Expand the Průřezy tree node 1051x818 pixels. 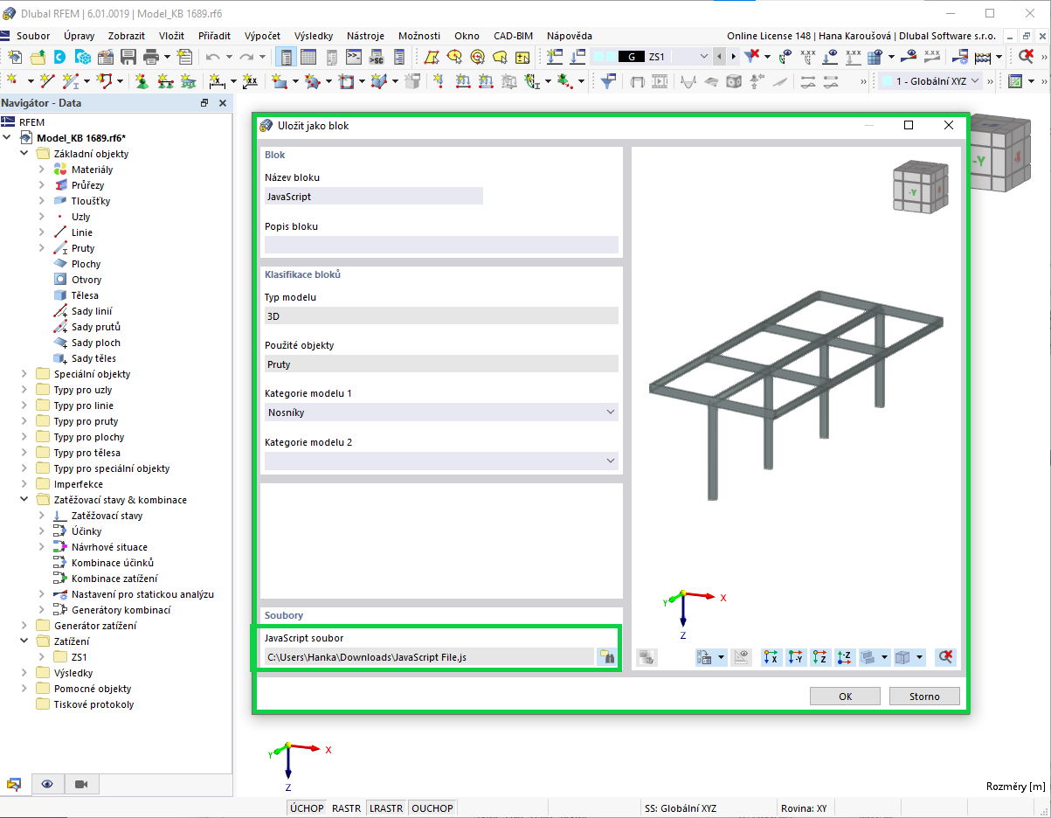click(41, 185)
